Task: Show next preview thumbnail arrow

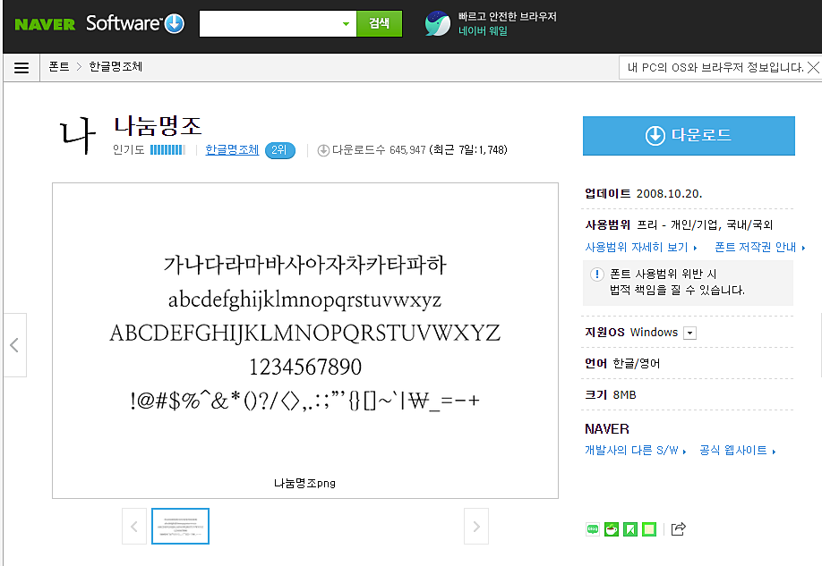Action: click(x=476, y=526)
